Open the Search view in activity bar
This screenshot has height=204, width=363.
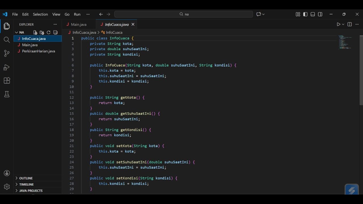7,40
